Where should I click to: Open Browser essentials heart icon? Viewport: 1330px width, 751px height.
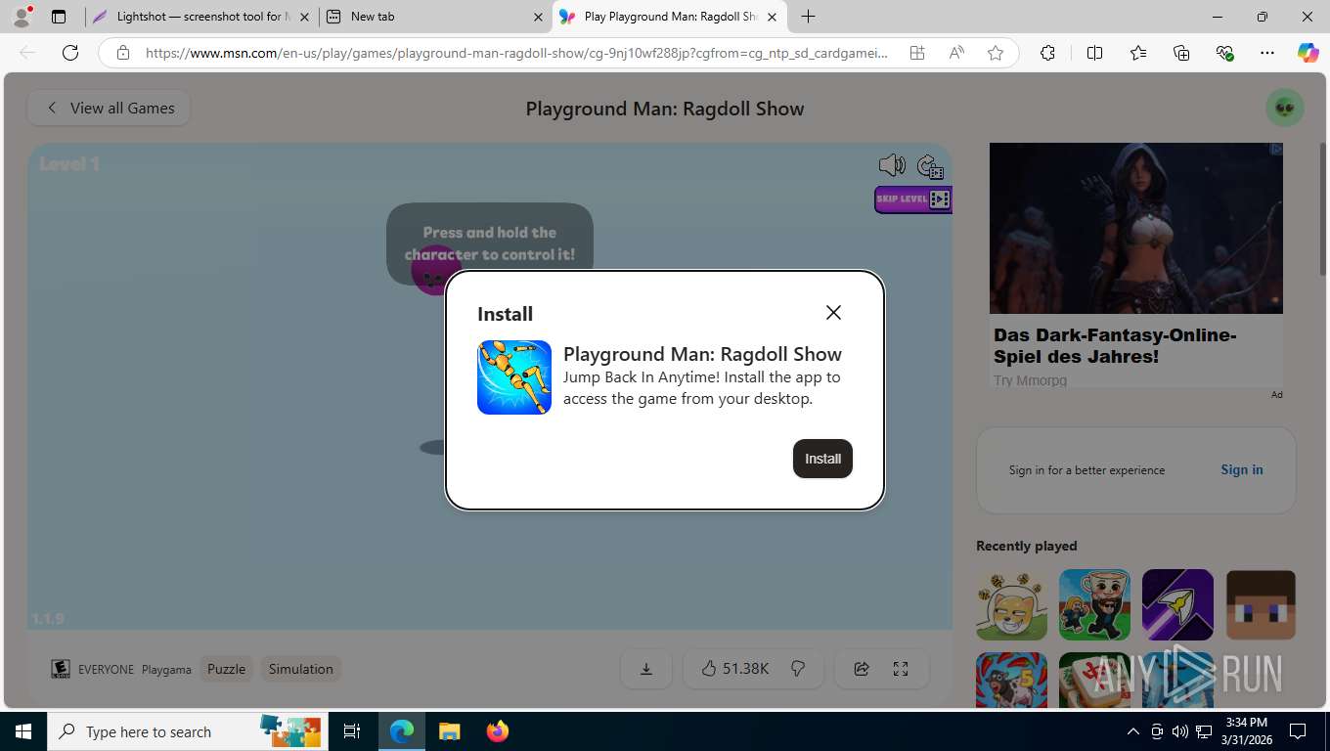pyautogui.click(x=1224, y=53)
